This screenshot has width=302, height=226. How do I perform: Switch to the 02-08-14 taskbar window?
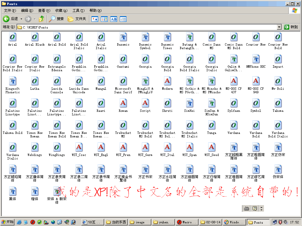[x=211, y=222]
